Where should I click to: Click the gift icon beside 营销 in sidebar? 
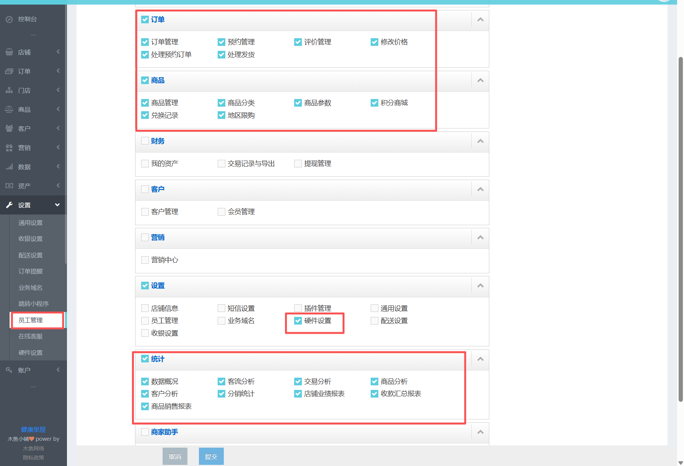(9, 148)
